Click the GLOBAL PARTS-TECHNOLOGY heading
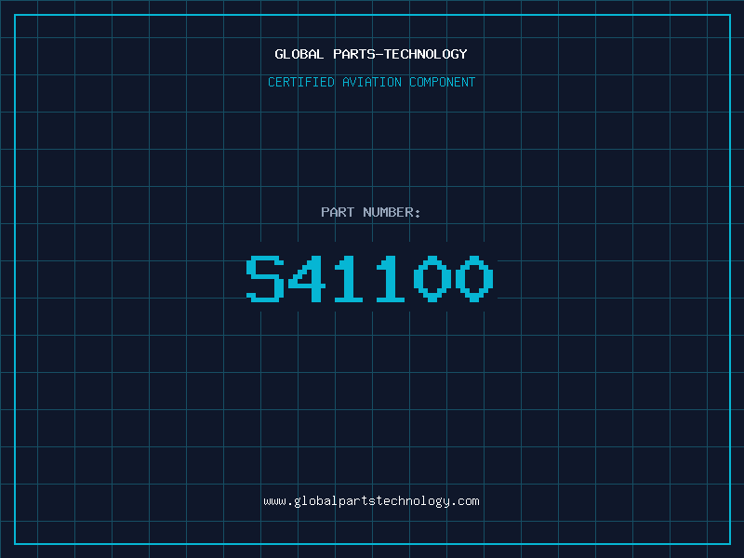This screenshot has width=744, height=558. click(x=371, y=54)
